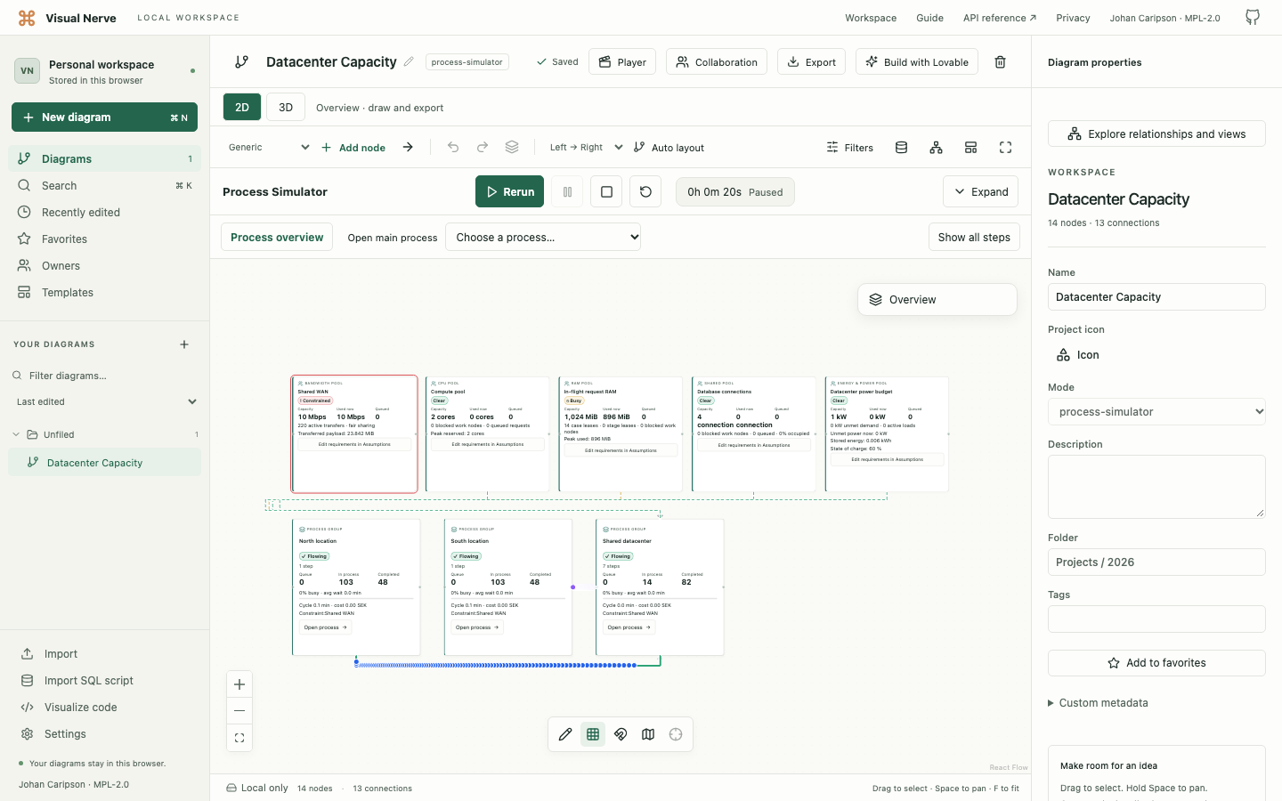Open the Recently edited list
Screen dimensions: 1282x801
(x=105, y=213)
